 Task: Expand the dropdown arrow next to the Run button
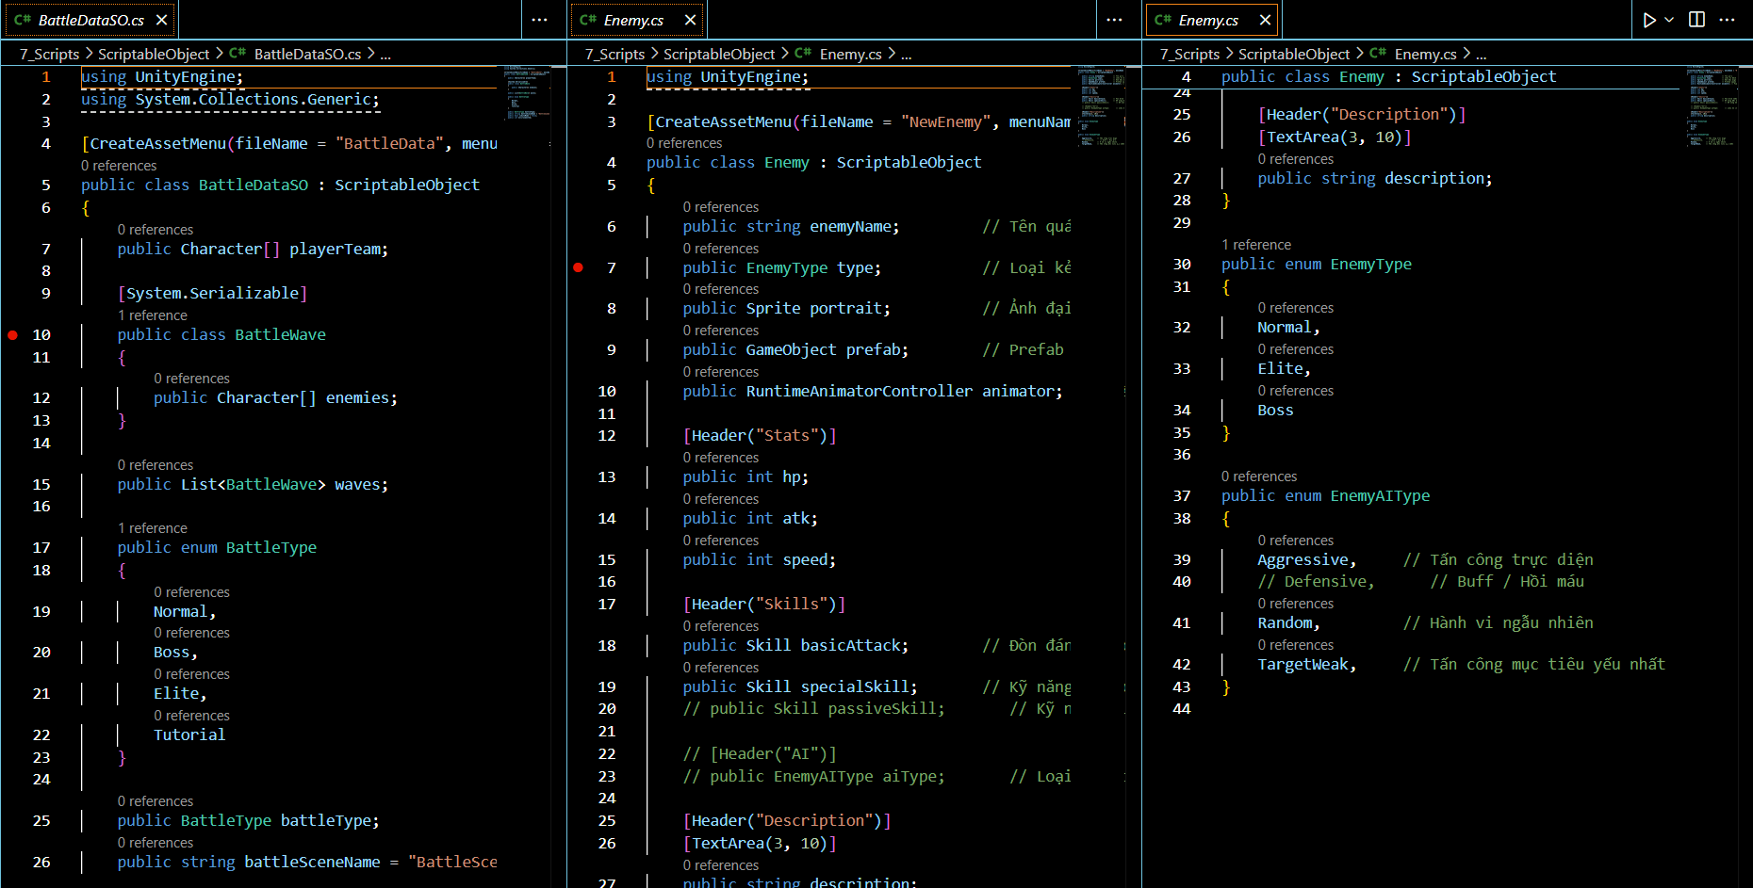click(1669, 20)
